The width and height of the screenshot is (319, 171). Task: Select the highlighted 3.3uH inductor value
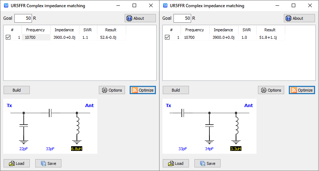236,149
